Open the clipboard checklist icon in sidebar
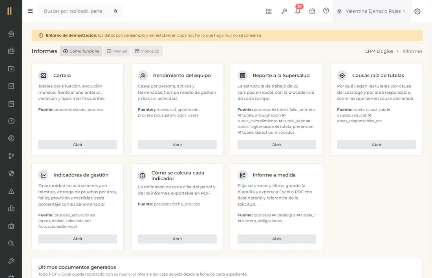This screenshot has height=278, width=432. 11,86
